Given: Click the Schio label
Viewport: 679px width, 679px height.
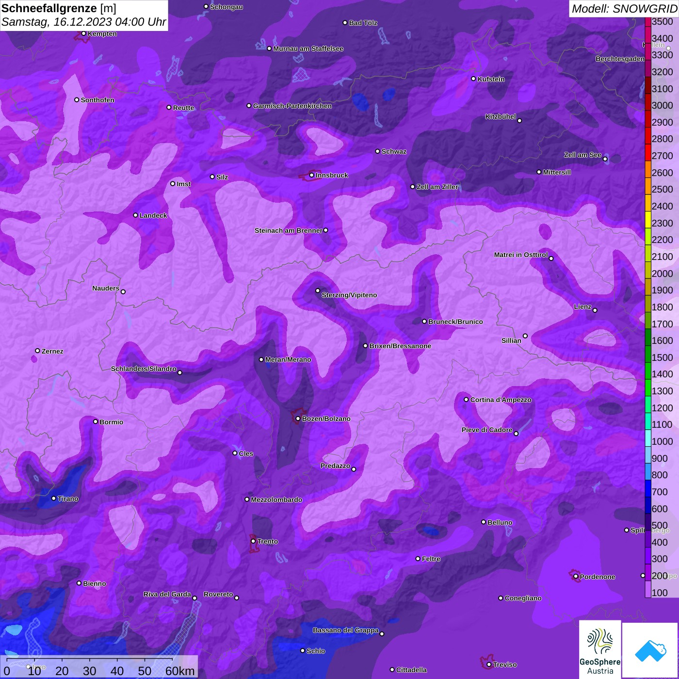Looking at the screenshot, I should pos(316,651).
